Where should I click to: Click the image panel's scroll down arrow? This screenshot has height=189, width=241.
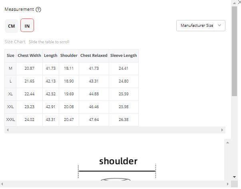[234, 177]
